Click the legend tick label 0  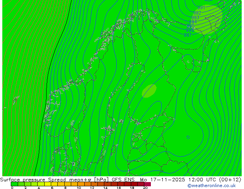(12, 188)
